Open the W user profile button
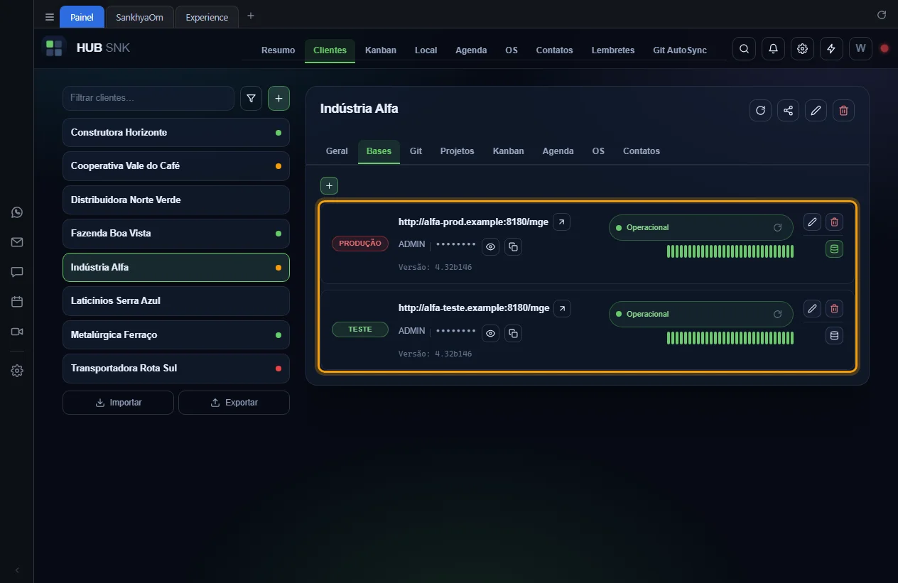This screenshot has height=583, width=898. pyautogui.click(x=860, y=49)
